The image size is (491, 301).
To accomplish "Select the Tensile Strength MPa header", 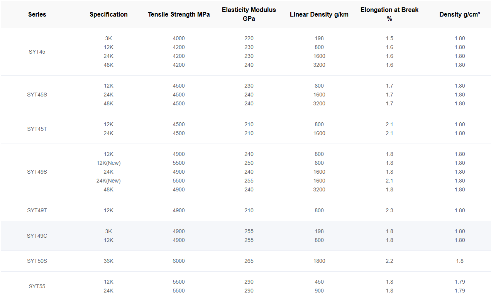I will [179, 14].
